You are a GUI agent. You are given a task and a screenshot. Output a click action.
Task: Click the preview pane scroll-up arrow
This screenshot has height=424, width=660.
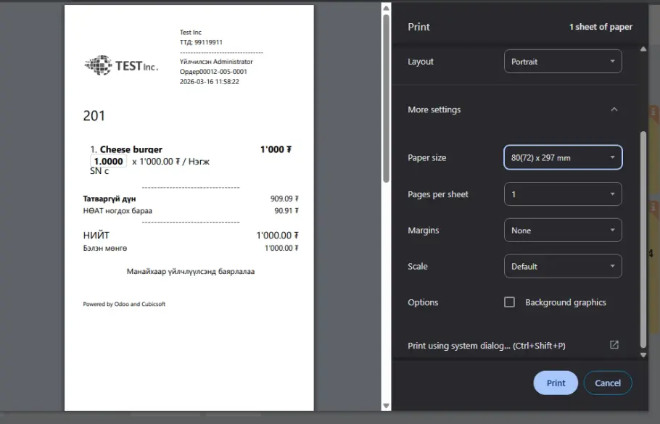(x=386, y=8)
